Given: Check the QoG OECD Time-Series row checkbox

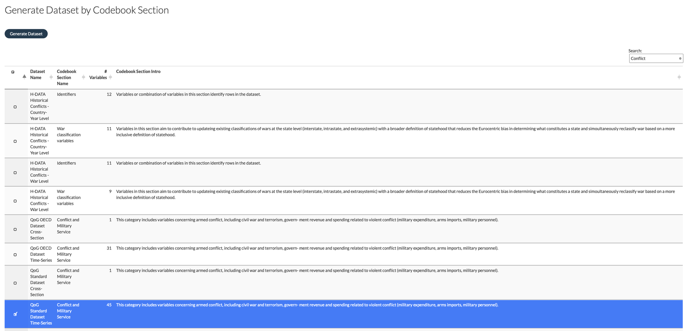Looking at the screenshot, I should (x=15, y=255).
